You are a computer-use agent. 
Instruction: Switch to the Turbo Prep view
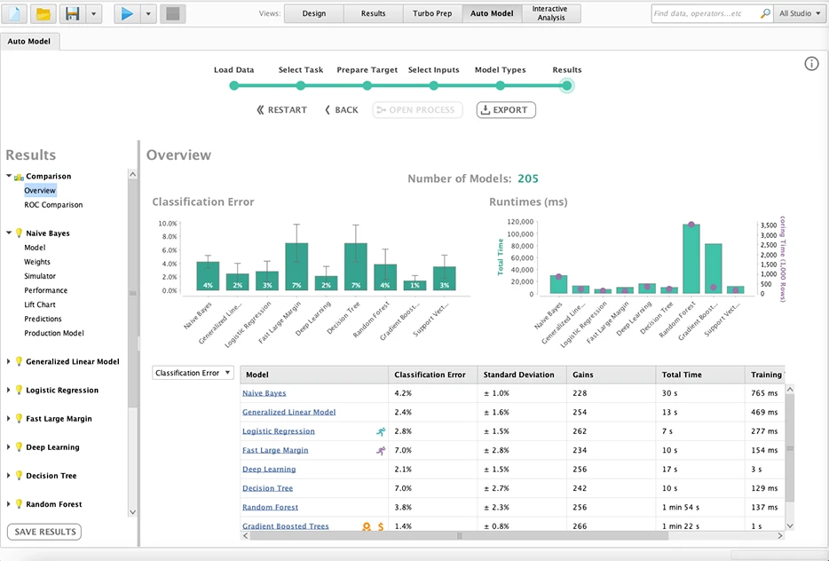coord(432,13)
